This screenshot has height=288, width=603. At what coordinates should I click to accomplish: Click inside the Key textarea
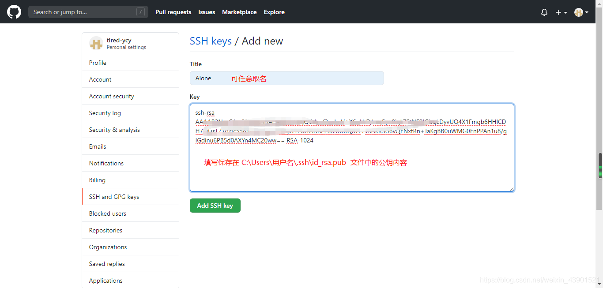point(352,148)
